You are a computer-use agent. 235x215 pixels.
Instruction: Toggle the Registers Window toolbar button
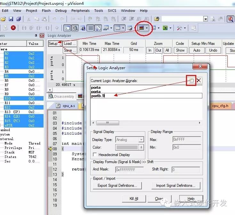tap(91, 28)
